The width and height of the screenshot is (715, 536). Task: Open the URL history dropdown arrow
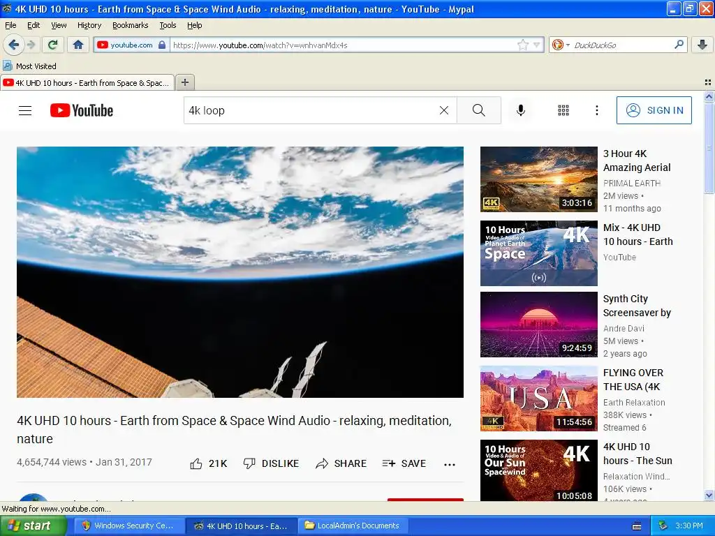(537, 45)
